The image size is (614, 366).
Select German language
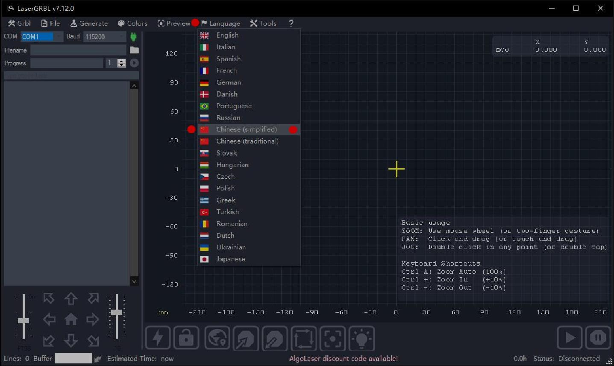coord(249,82)
